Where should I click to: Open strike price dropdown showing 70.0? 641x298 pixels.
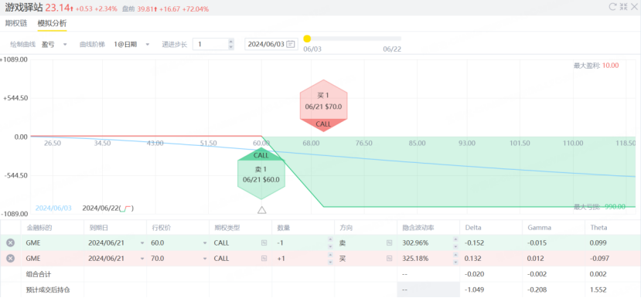coord(205,259)
